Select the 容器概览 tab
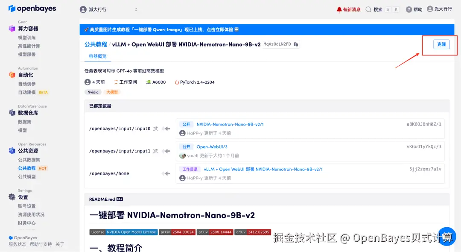Viewport: 461px width, 252px height. pyautogui.click(x=98, y=56)
